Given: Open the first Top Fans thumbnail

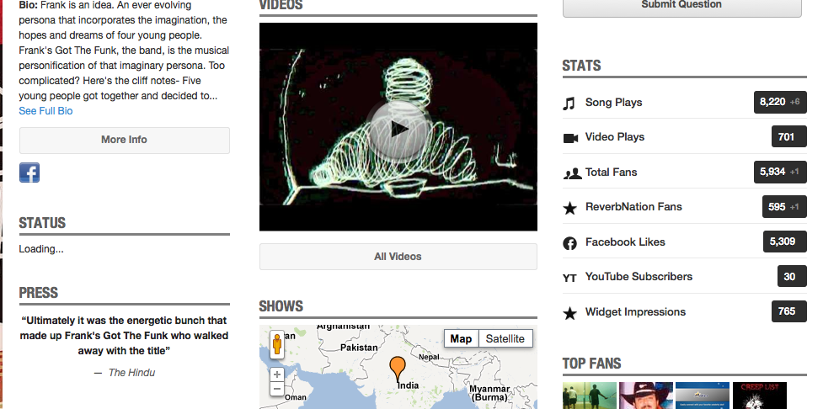Looking at the screenshot, I should pyautogui.click(x=590, y=396).
